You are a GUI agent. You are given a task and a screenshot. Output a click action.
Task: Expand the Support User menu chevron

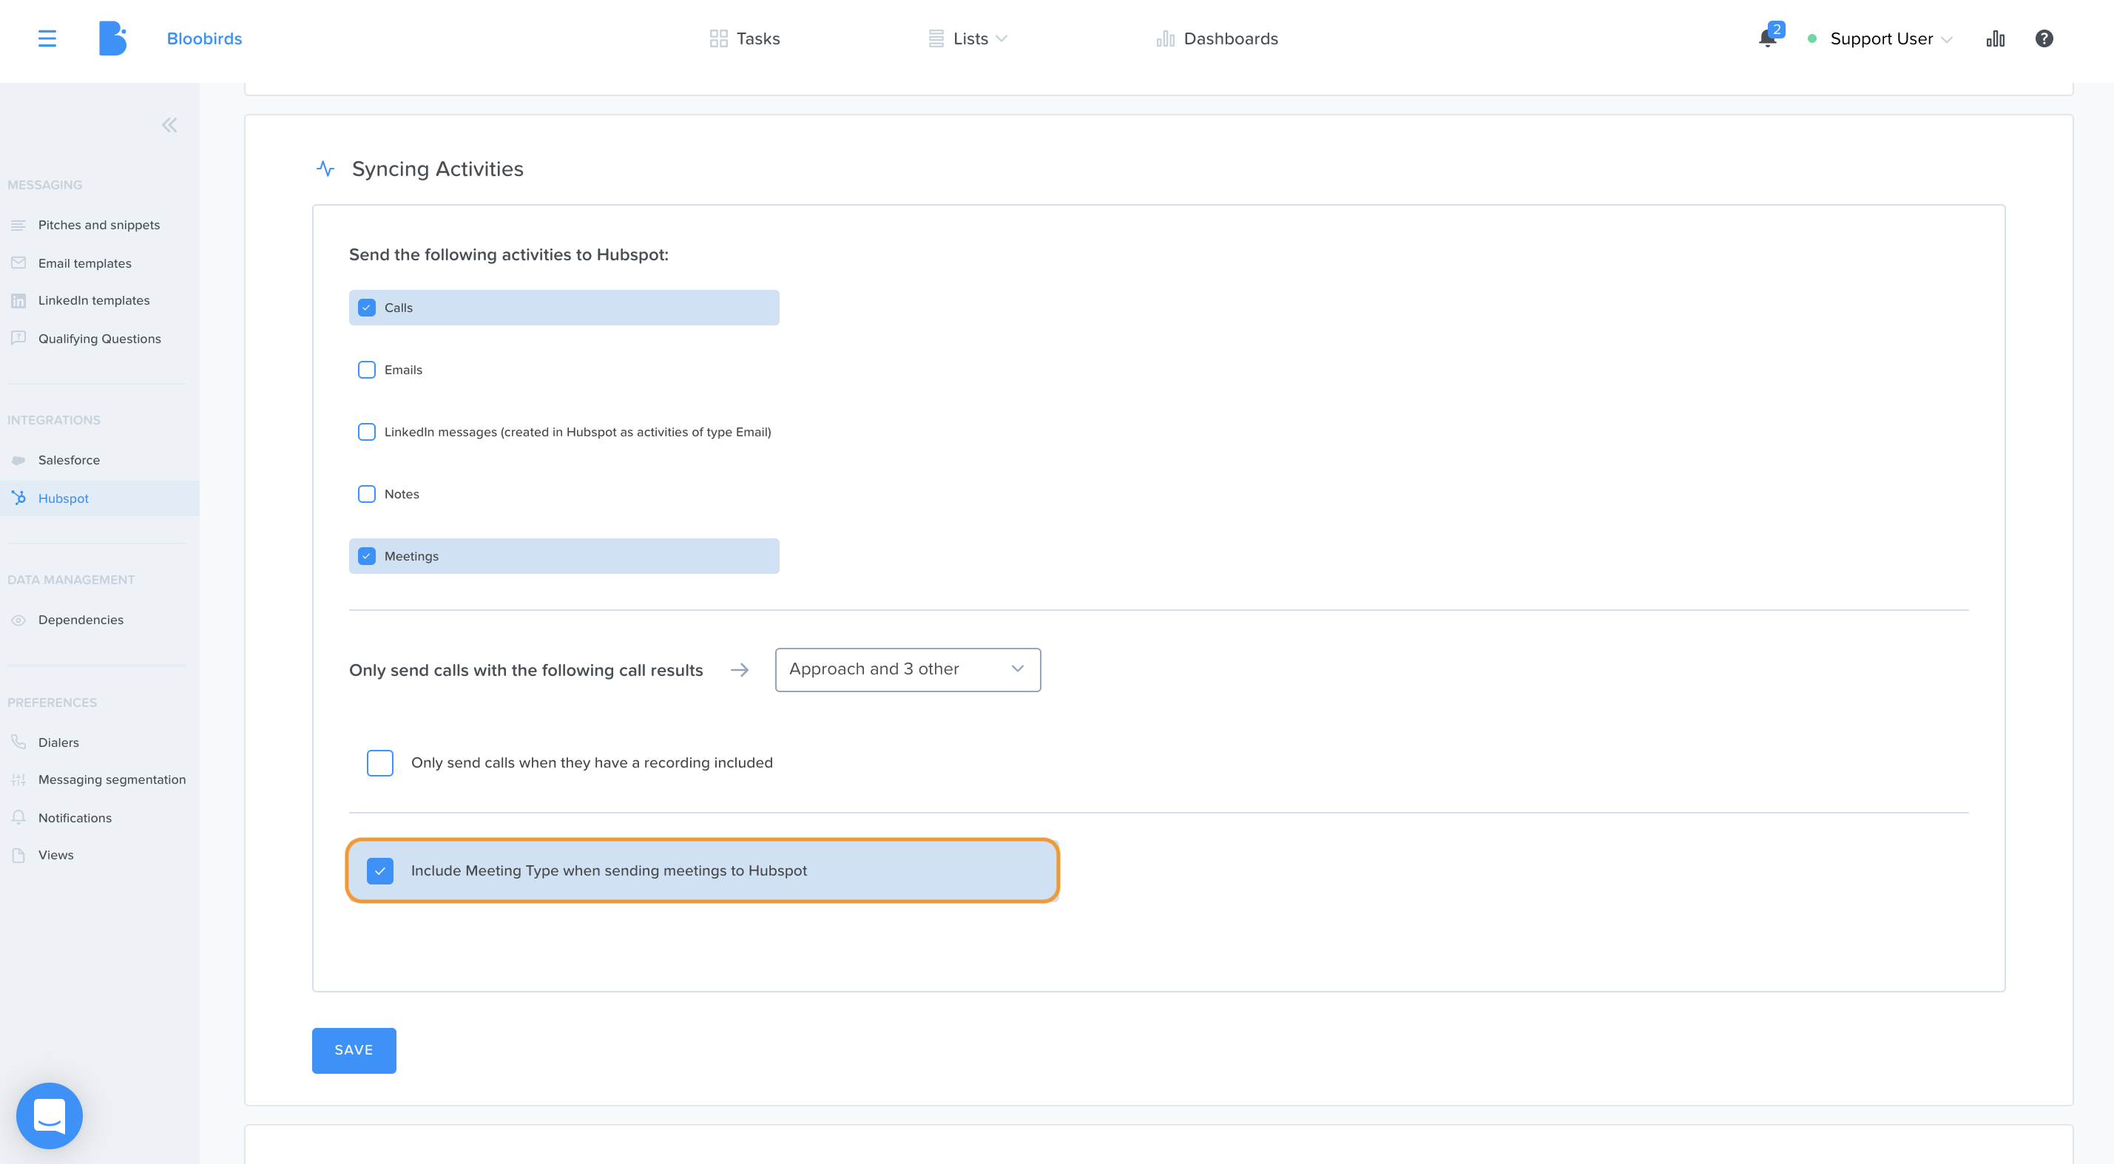coord(1947,39)
